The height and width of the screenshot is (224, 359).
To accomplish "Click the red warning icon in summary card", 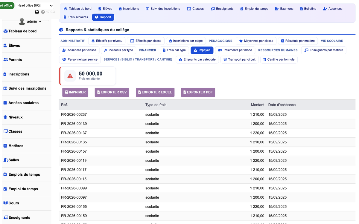I will 70,76.
